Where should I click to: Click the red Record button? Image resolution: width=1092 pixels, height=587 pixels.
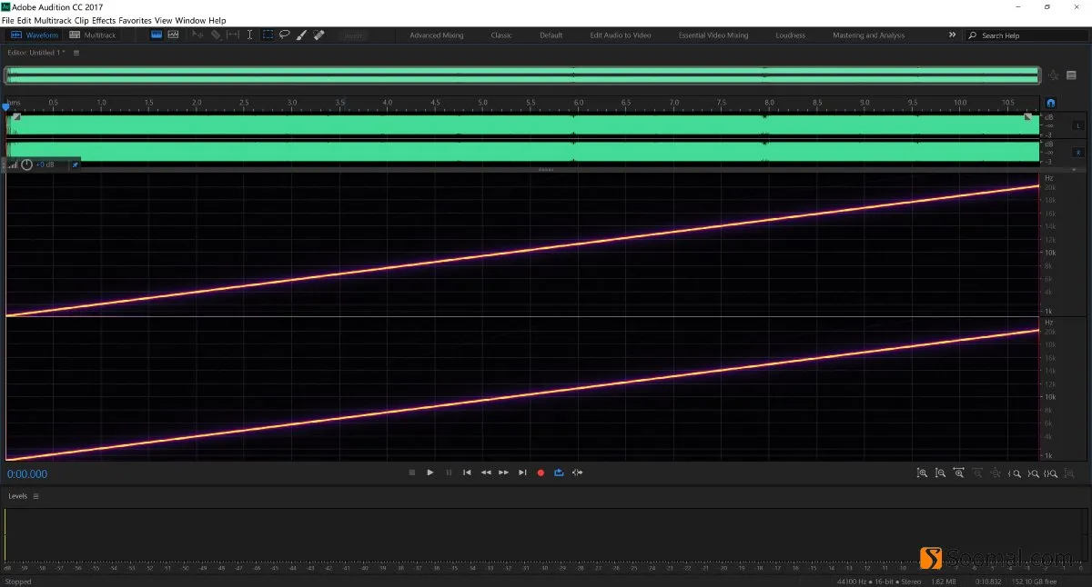pos(541,473)
